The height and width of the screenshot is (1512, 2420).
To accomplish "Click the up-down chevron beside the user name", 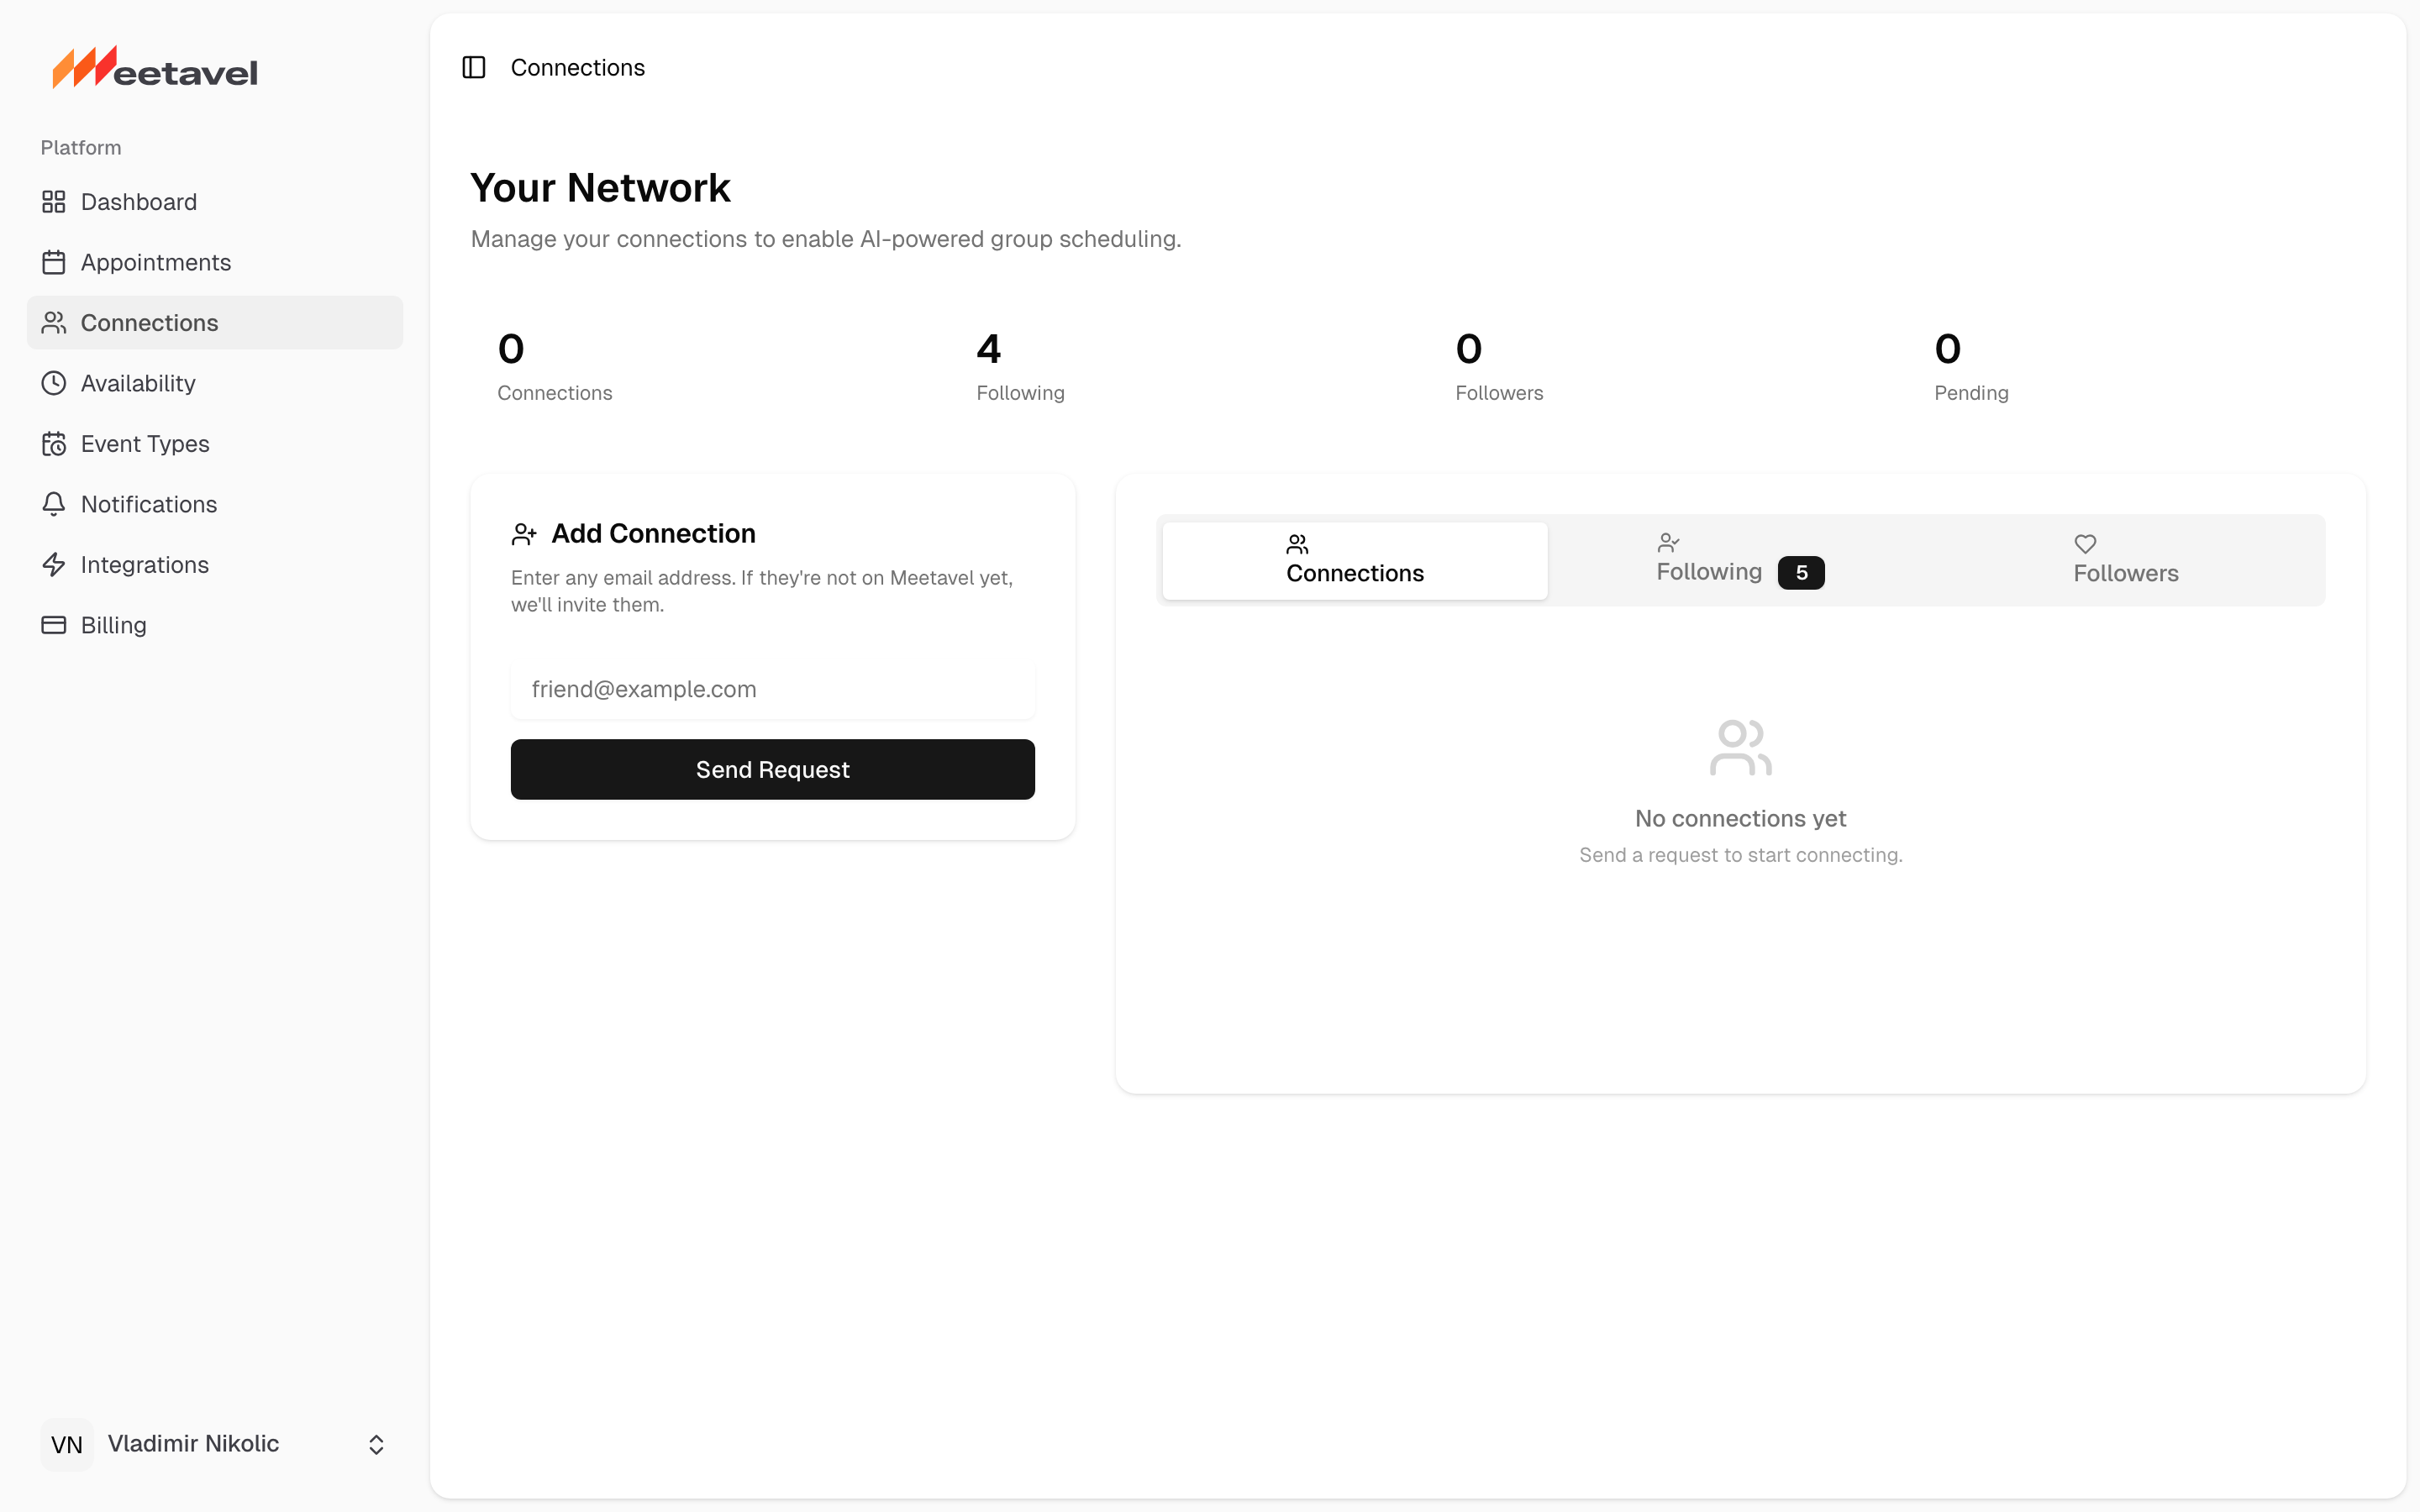I will [376, 1444].
